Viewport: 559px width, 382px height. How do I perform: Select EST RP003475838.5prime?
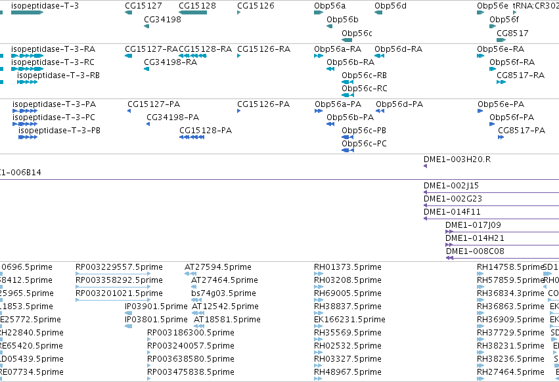(x=190, y=372)
